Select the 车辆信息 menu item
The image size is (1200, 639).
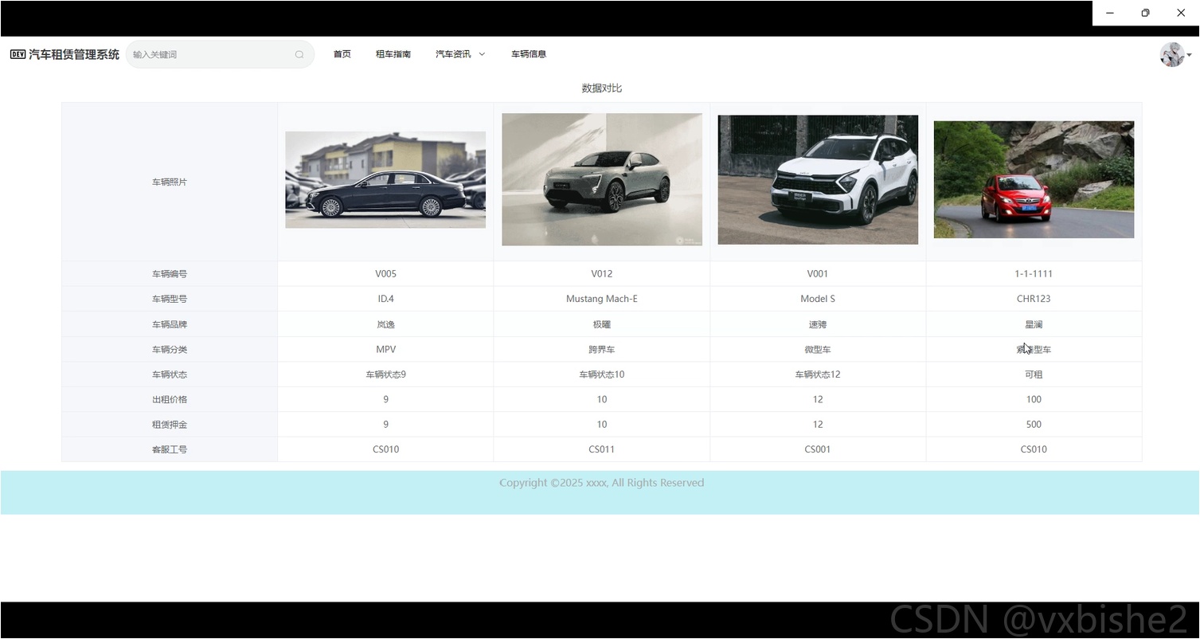pos(529,54)
